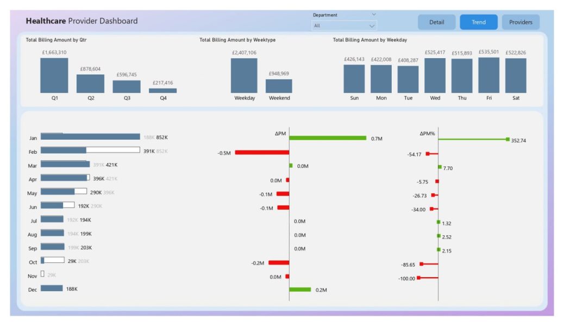Select the Weekday bar in Weektype chart
564x326 pixels.
244,76
